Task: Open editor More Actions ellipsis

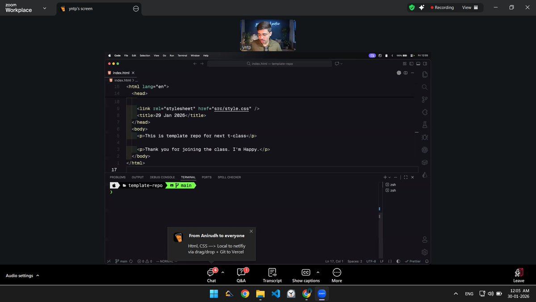Action: [412, 73]
